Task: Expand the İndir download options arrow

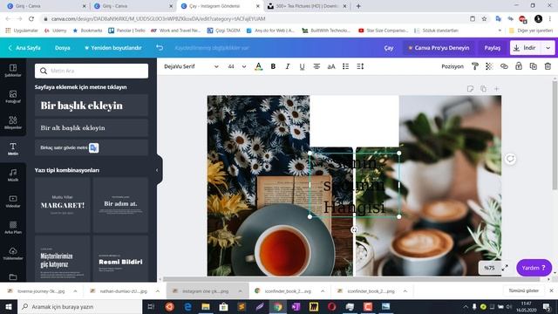Action: click(548, 48)
